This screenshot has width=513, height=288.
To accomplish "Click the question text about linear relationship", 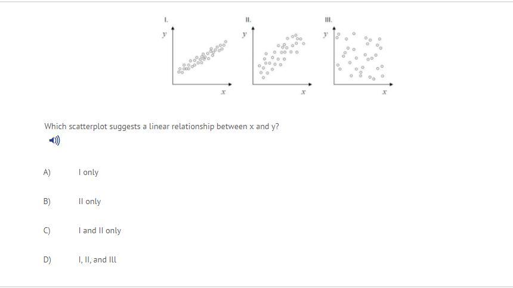I will coord(162,127).
